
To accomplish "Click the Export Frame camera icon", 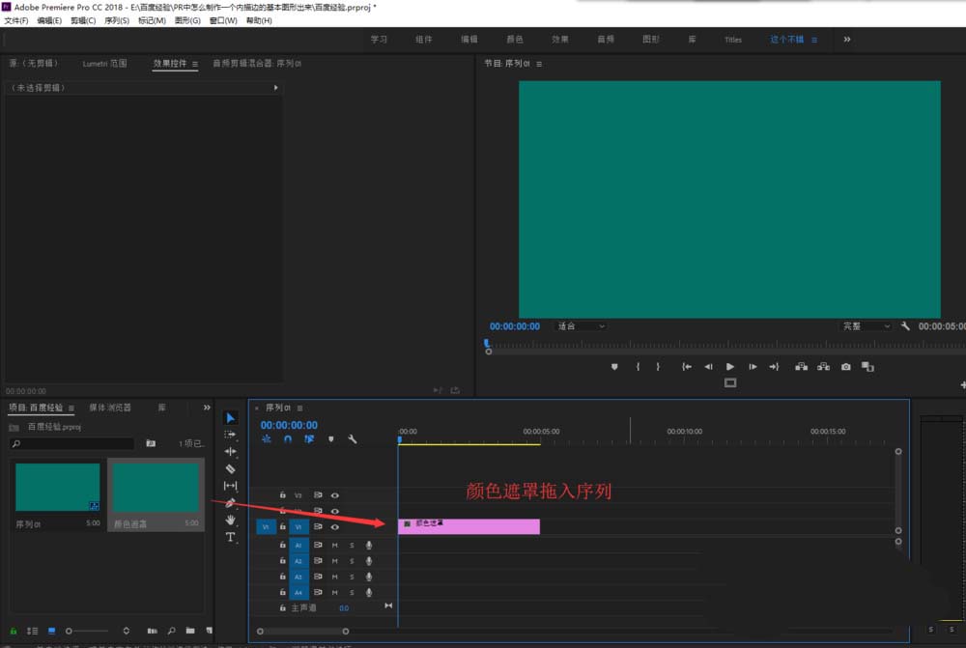I will coord(846,367).
